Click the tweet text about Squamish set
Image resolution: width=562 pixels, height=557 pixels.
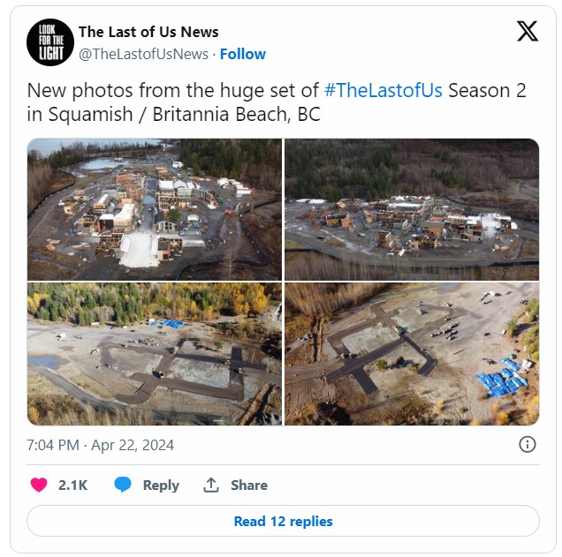click(x=277, y=102)
